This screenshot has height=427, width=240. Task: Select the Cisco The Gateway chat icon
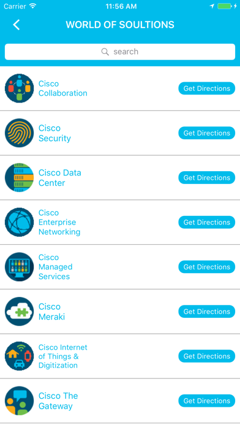(20, 401)
